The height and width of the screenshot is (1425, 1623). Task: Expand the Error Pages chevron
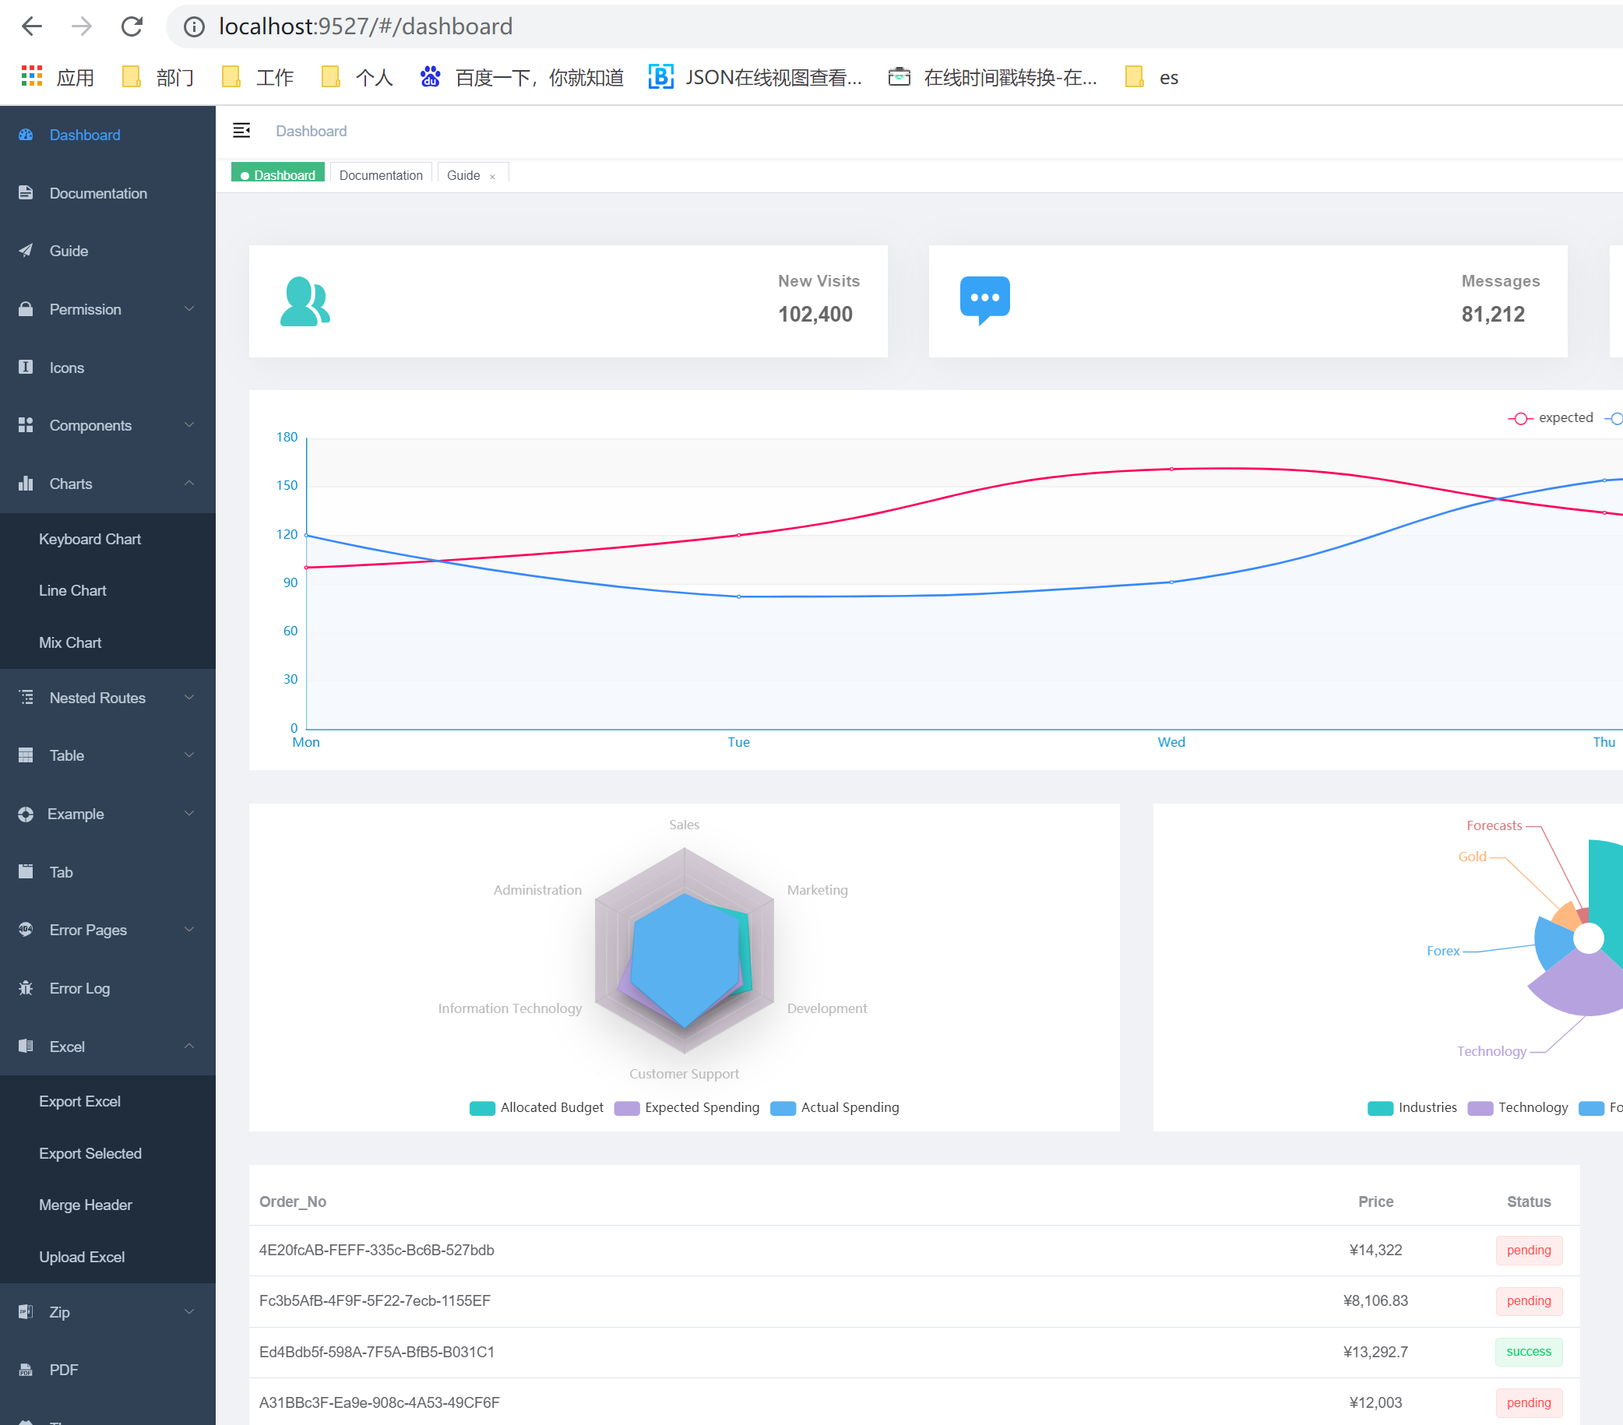click(189, 930)
